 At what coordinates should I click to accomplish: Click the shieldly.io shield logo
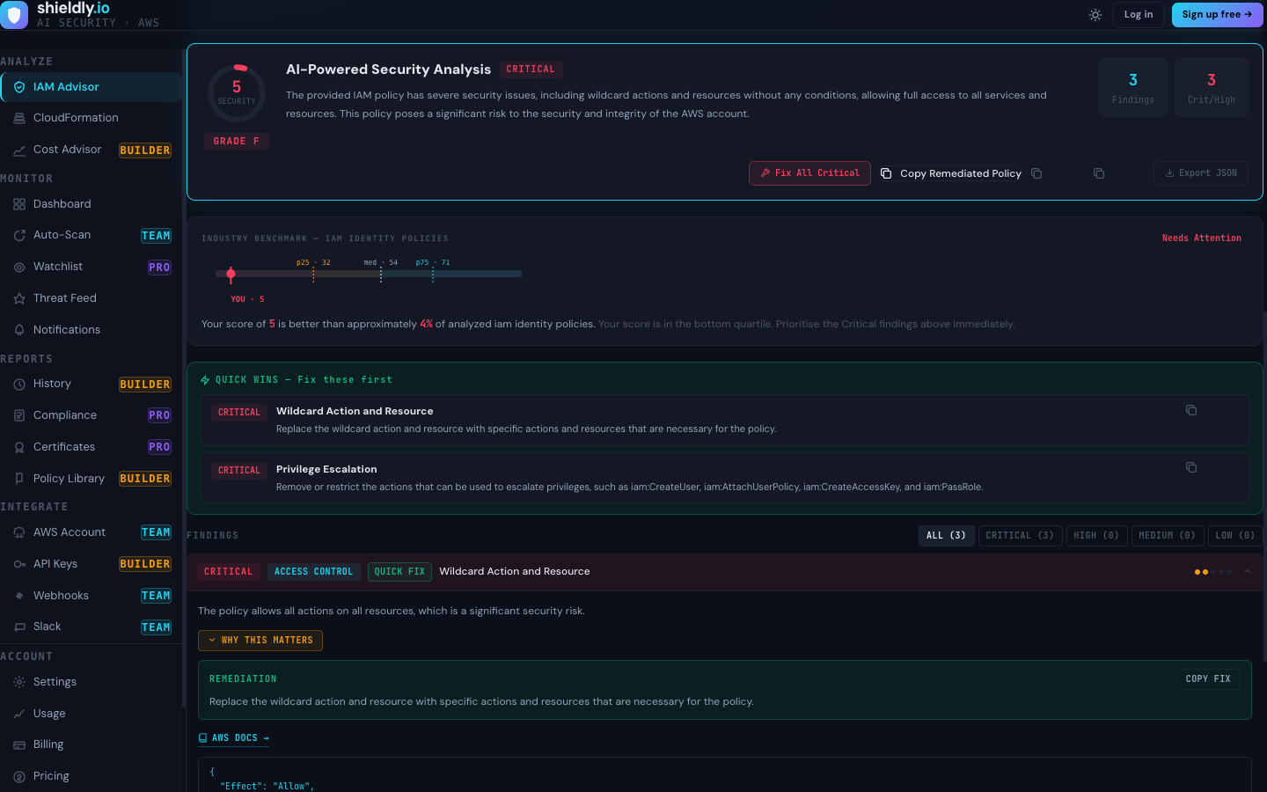(13, 15)
